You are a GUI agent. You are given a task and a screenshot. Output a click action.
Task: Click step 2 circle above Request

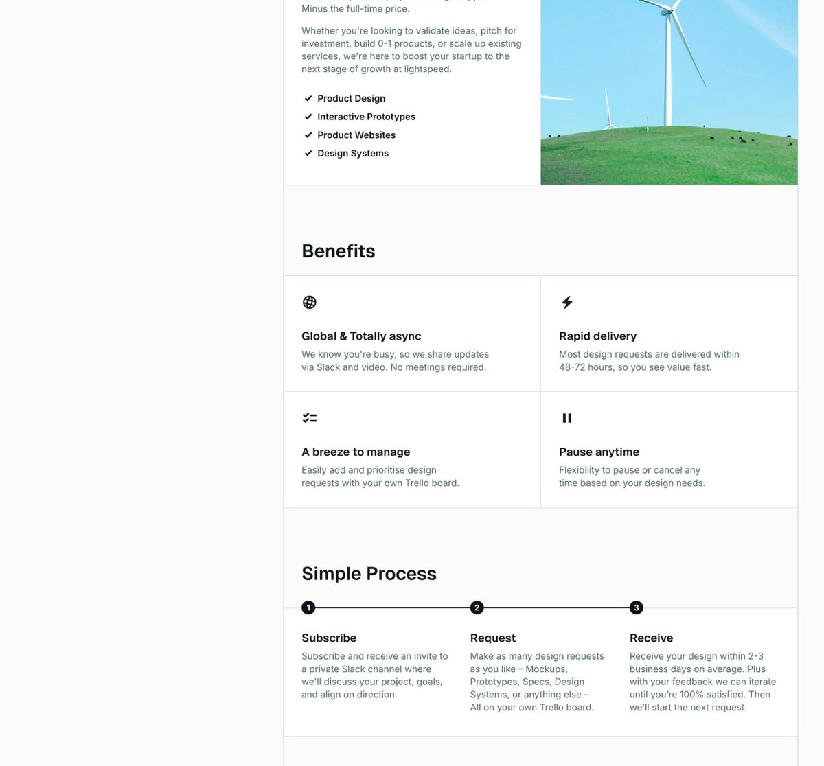point(477,607)
